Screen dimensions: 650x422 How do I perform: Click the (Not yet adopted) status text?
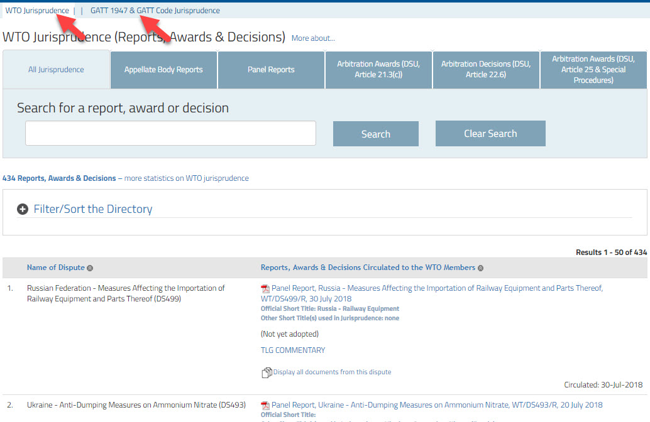[290, 334]
